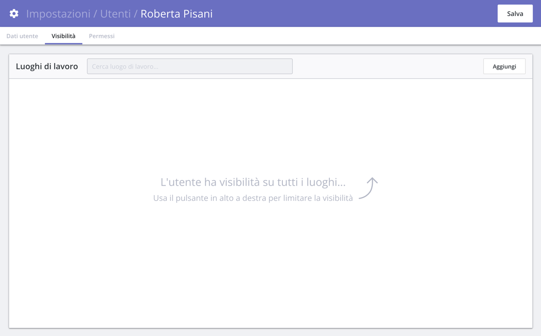Select the Visibilità tab
This screenshot has height=336, width=541.
point(63,36)
